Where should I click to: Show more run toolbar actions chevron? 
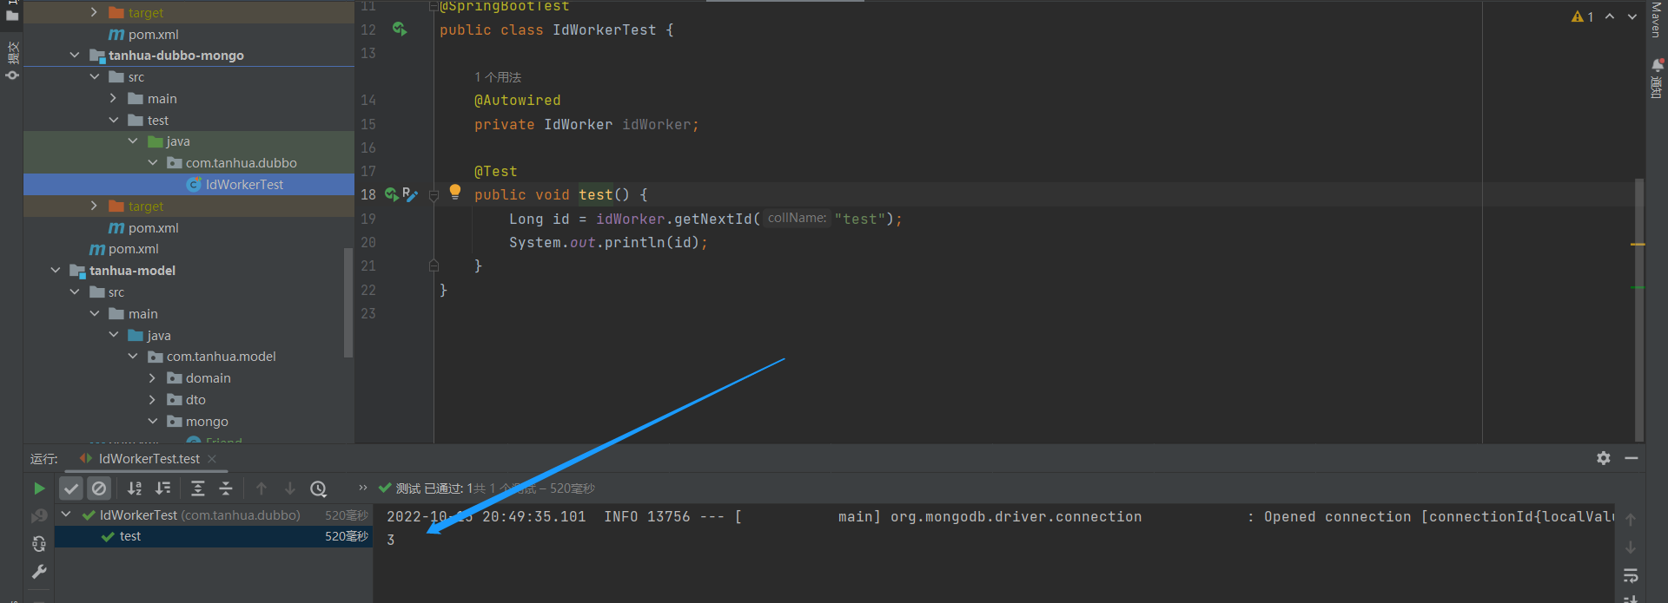point(363,488)
